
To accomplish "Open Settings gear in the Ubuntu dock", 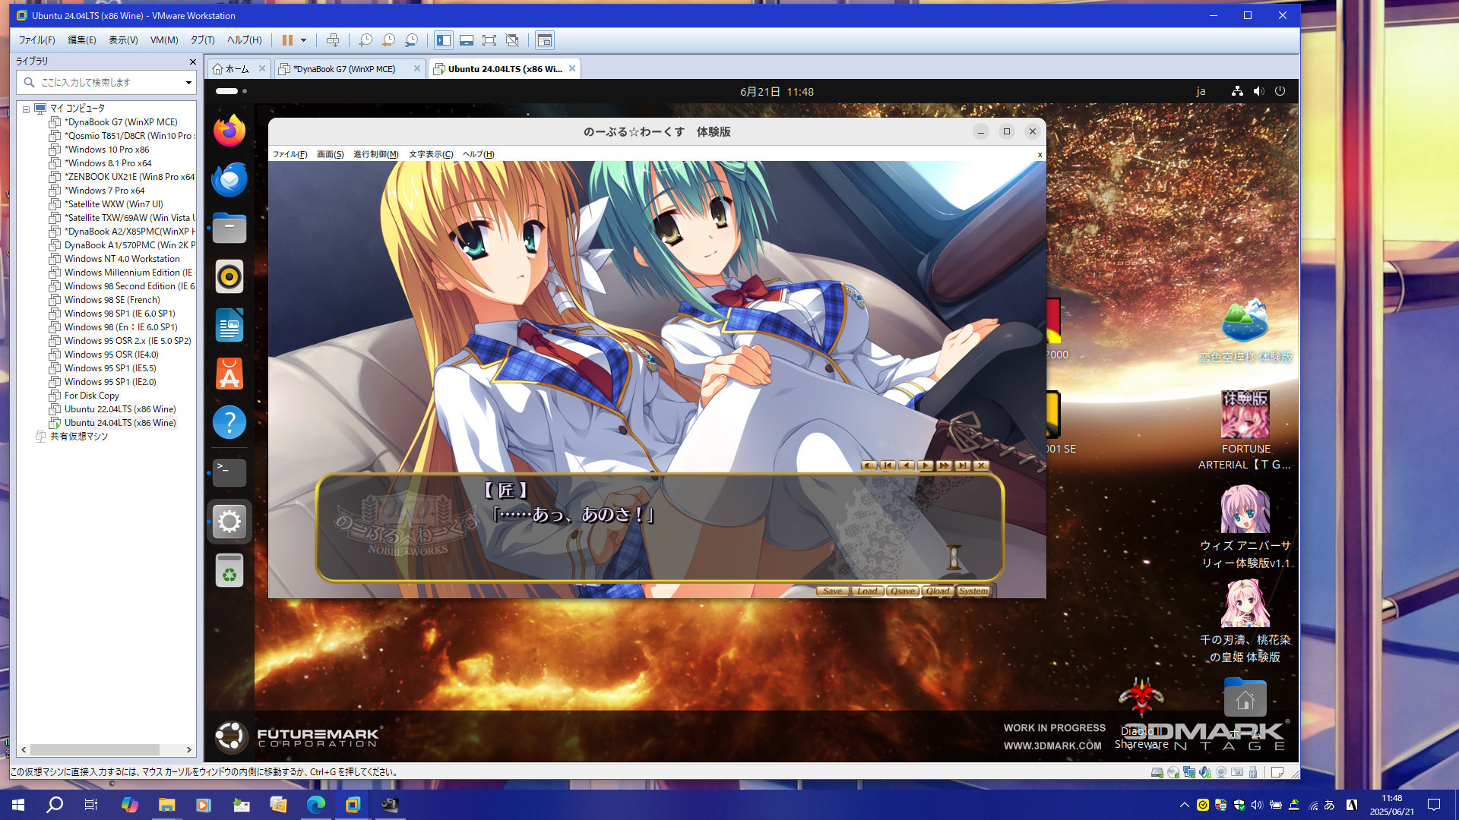I will 229,522.
